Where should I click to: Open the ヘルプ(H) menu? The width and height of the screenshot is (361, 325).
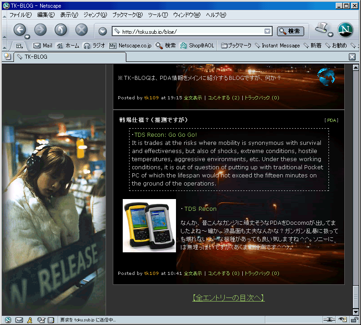click(216, 15)
